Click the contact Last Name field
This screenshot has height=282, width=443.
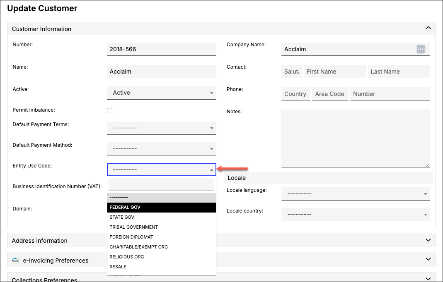click(399, 72)
